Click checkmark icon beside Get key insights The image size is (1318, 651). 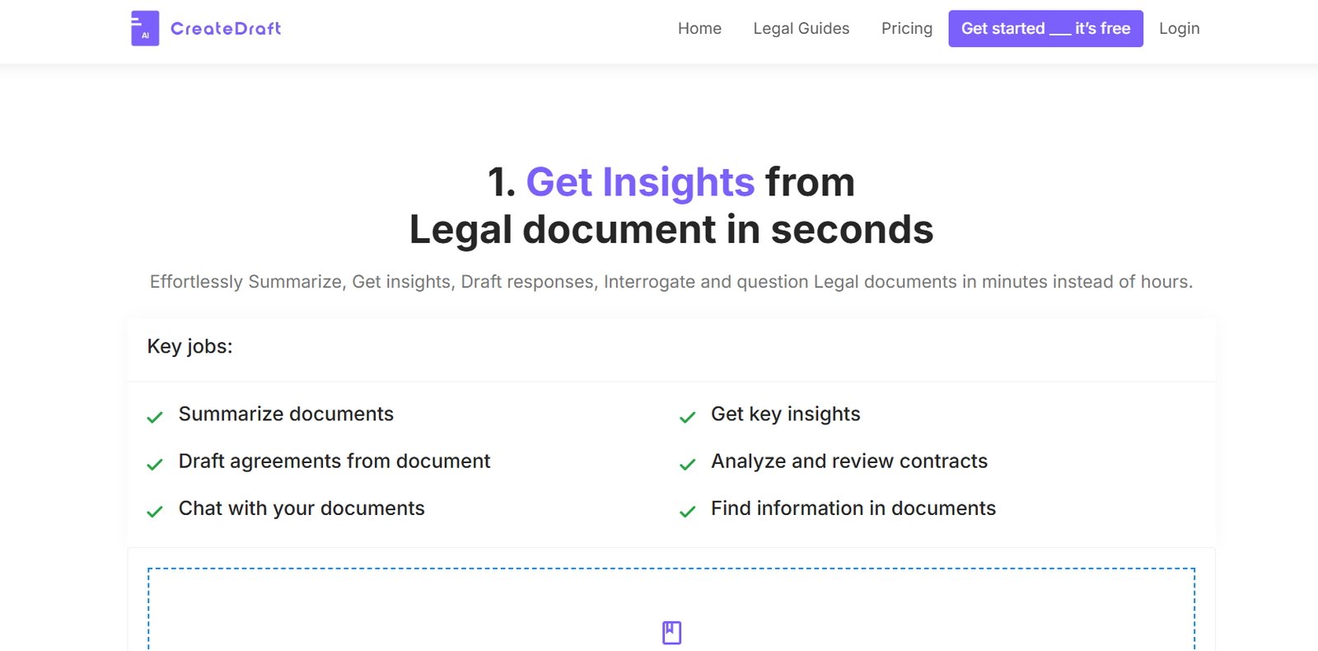click(x=687, y=417)
